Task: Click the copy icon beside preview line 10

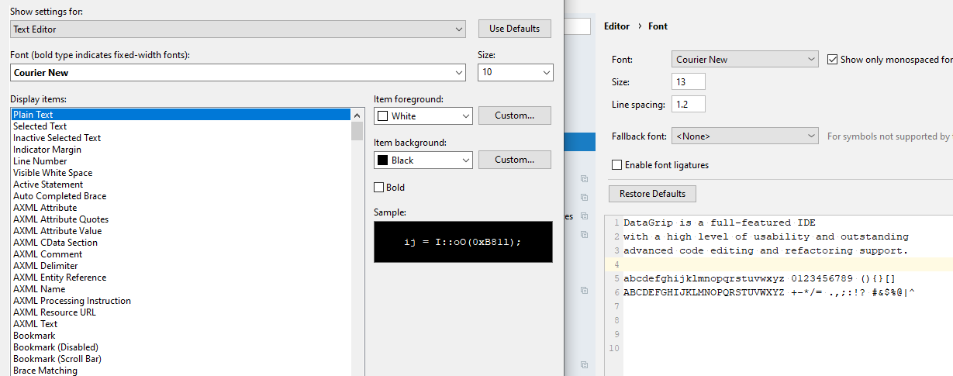Action: [585, 364]
